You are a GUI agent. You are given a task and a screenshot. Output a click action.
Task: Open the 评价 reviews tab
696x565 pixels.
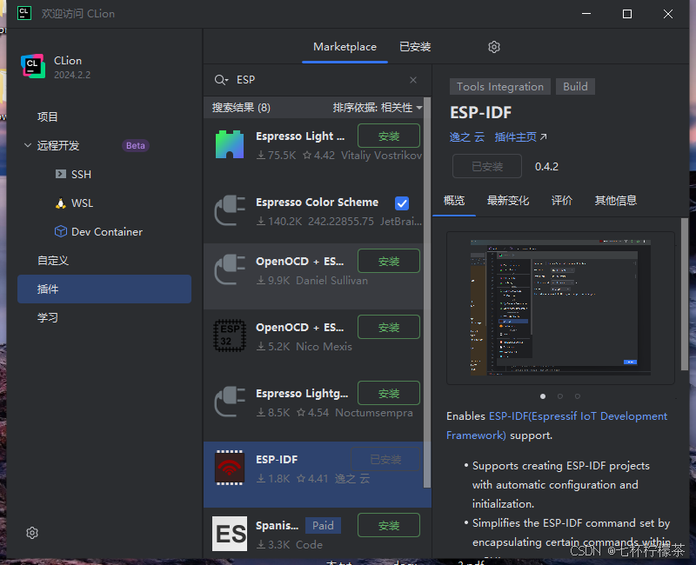pos(561,201)
